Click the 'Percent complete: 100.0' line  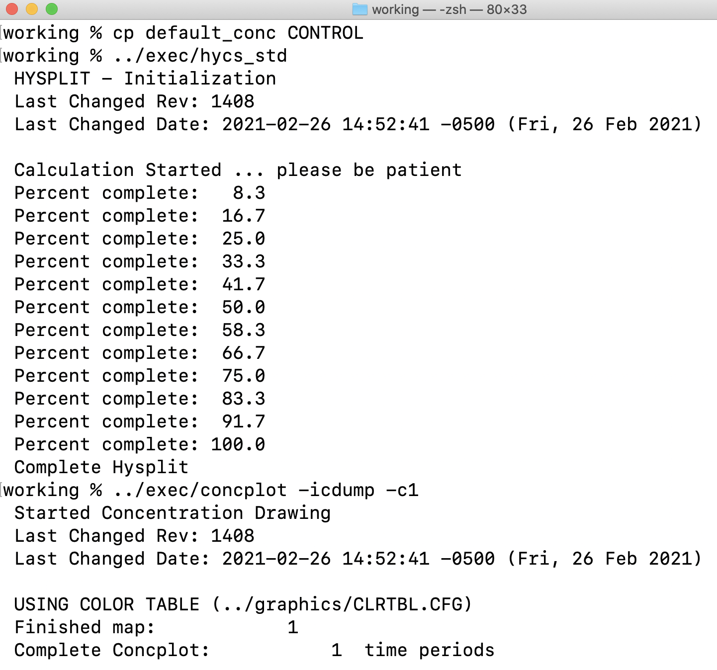click(x=139, y=444)
